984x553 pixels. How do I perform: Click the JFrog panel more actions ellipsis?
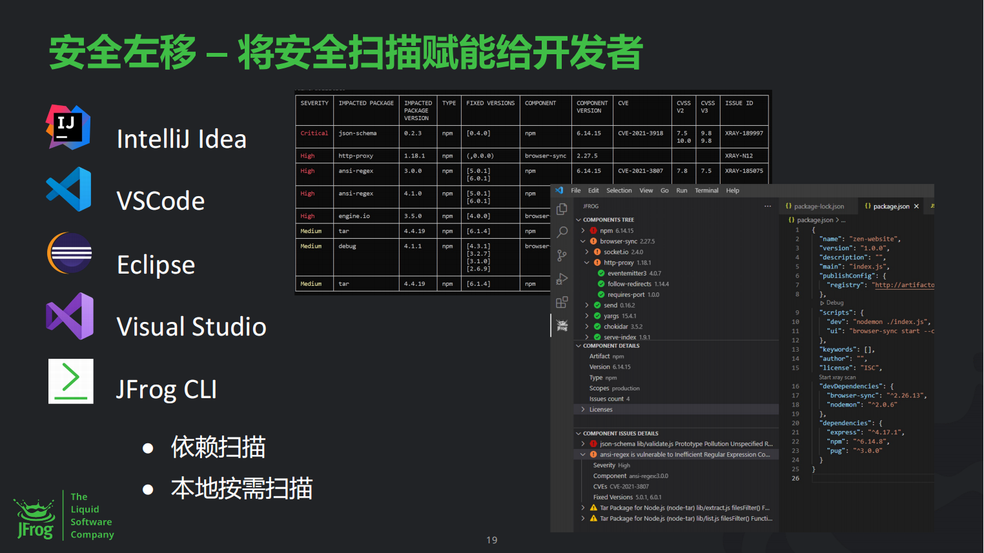(768, 206)
